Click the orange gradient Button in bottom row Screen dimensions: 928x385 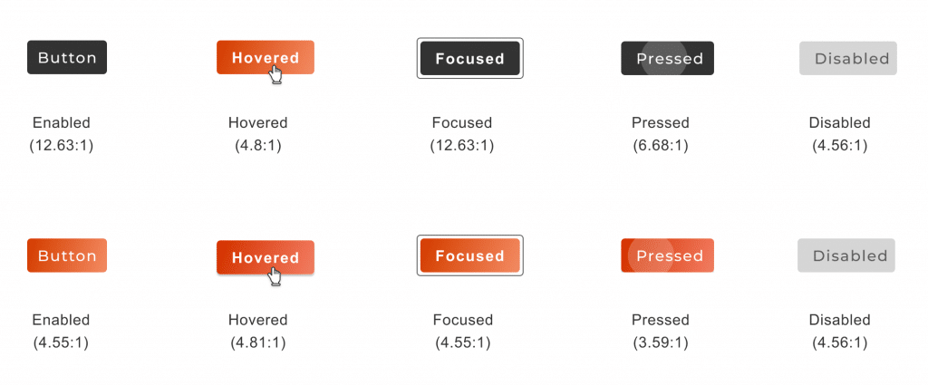click(x=67, y=255)
